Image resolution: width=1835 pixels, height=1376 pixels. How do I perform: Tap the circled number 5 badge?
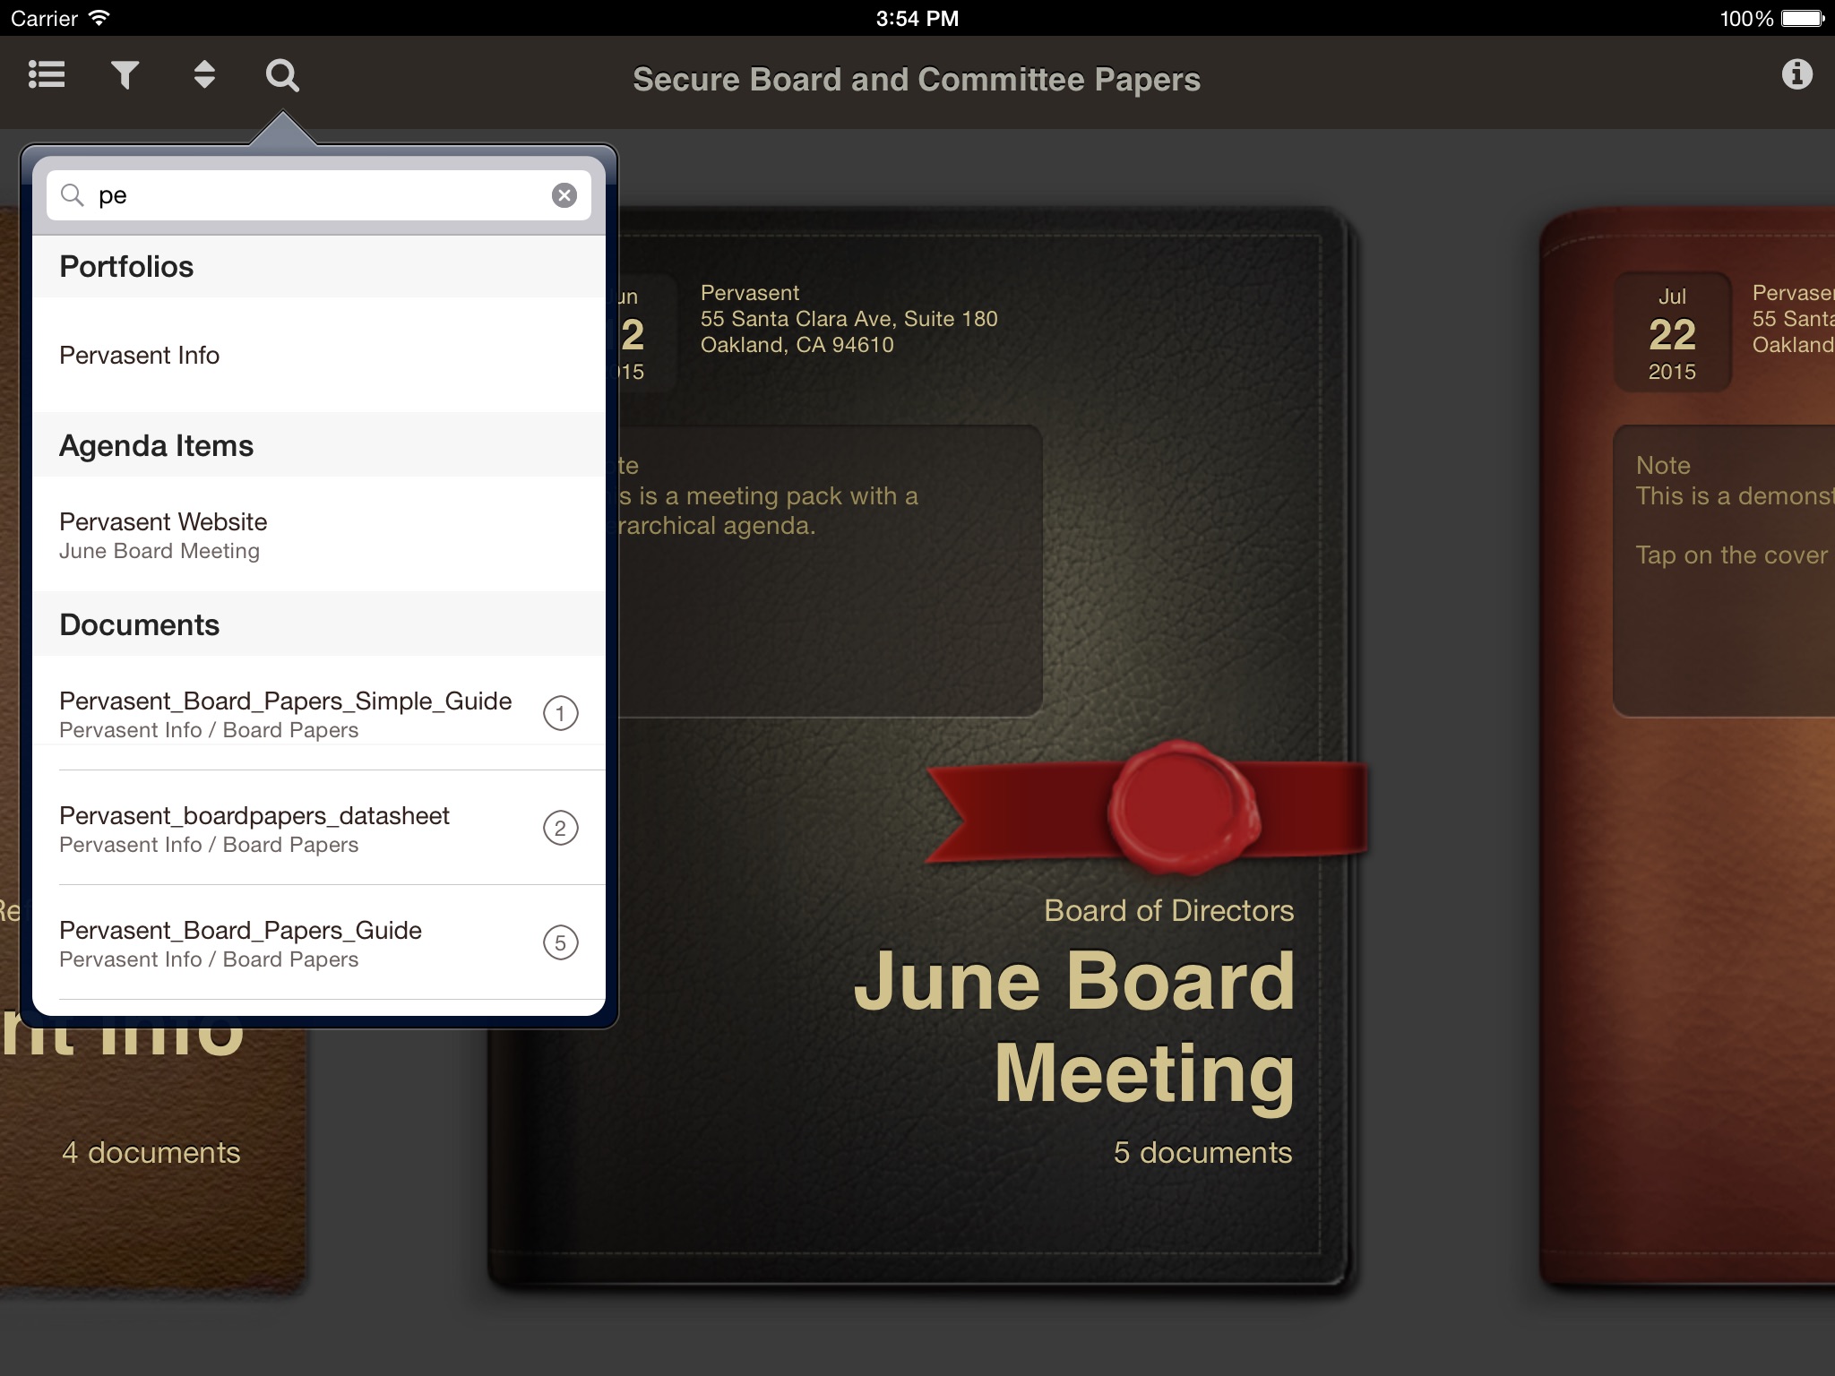coord(561,943)
